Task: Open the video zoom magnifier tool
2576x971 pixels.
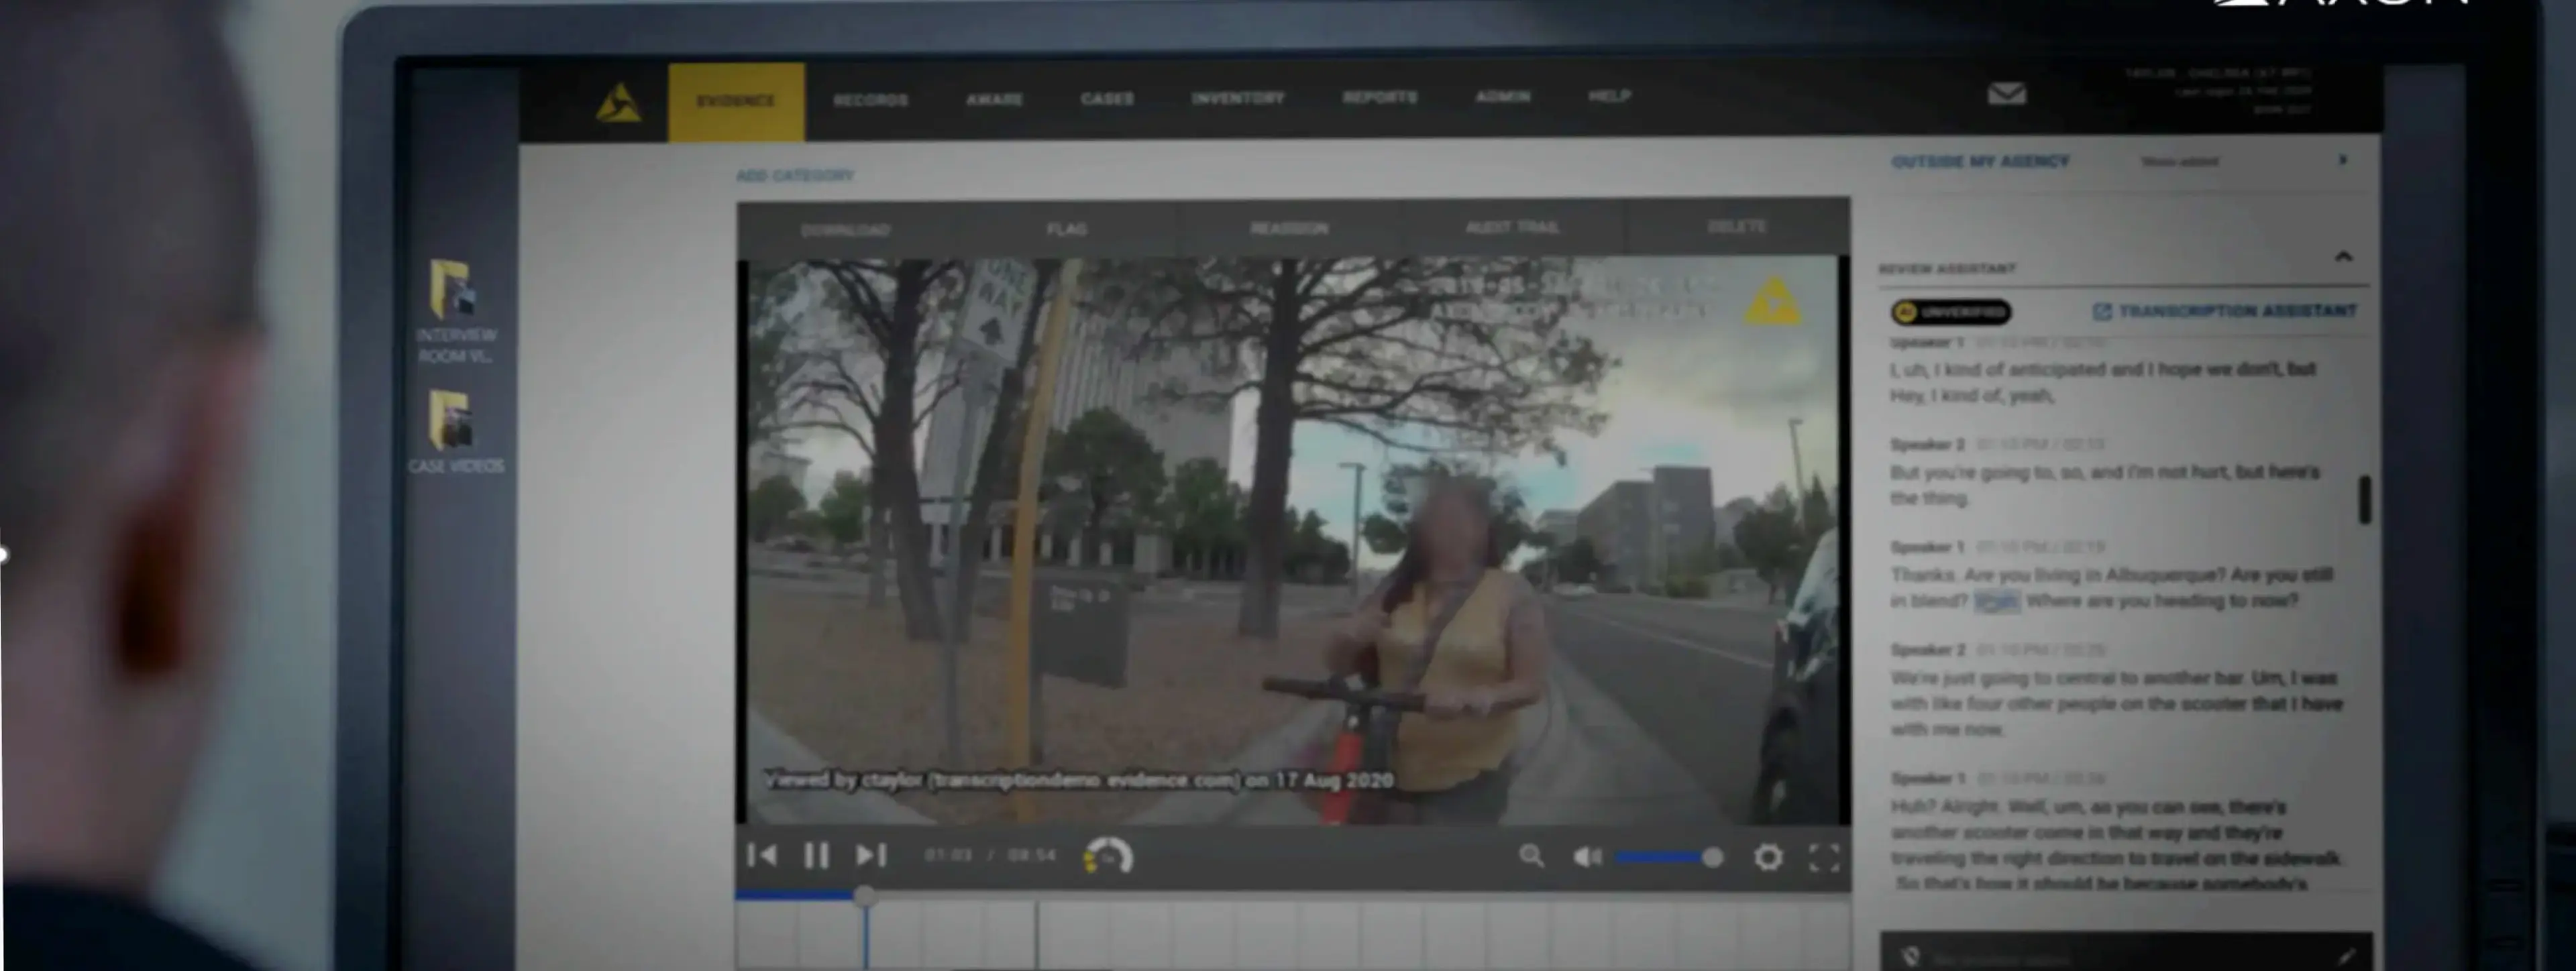Action: coord(1531,856)
